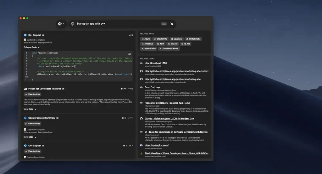Click the notepad icon beside first Custom Description
The height and width of the screenshot is (174, 322).
tap(25, 40)
